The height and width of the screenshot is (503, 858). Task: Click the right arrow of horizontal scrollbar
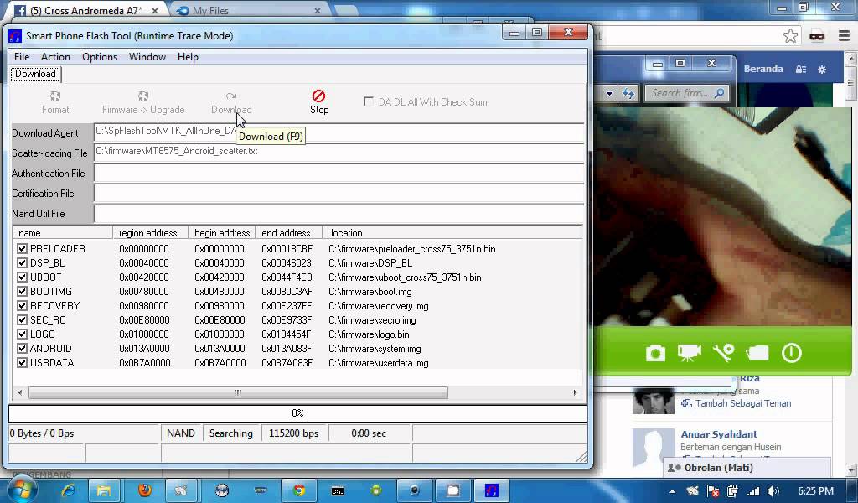575,392
